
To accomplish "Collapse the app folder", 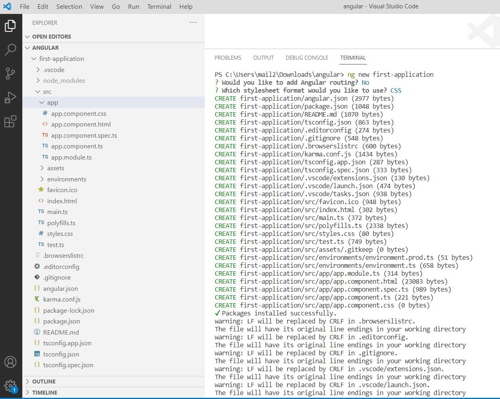I will coord(114,102).
